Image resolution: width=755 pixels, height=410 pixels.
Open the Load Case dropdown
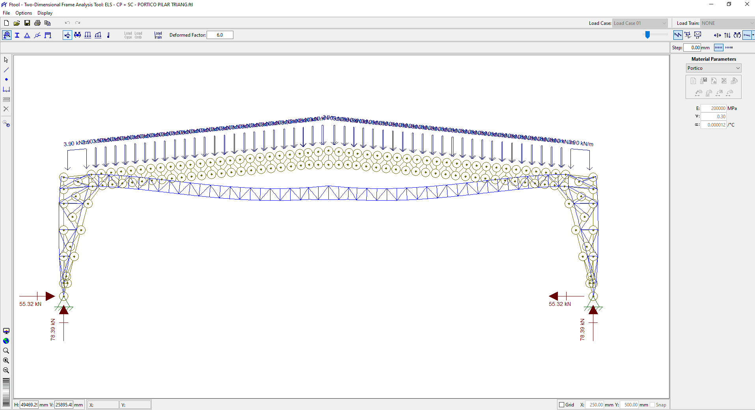(x=640, y=23)
